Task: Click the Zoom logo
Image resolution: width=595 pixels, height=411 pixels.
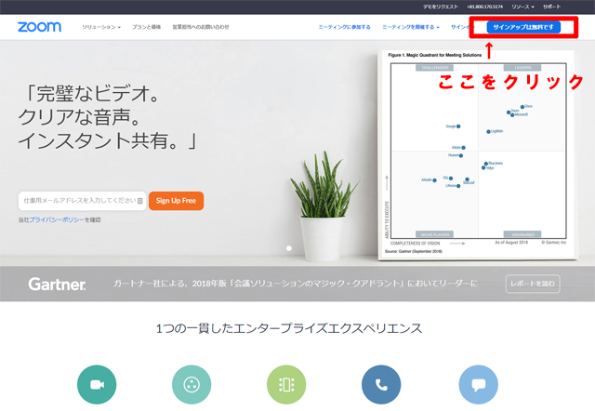Action: (39, 27)
